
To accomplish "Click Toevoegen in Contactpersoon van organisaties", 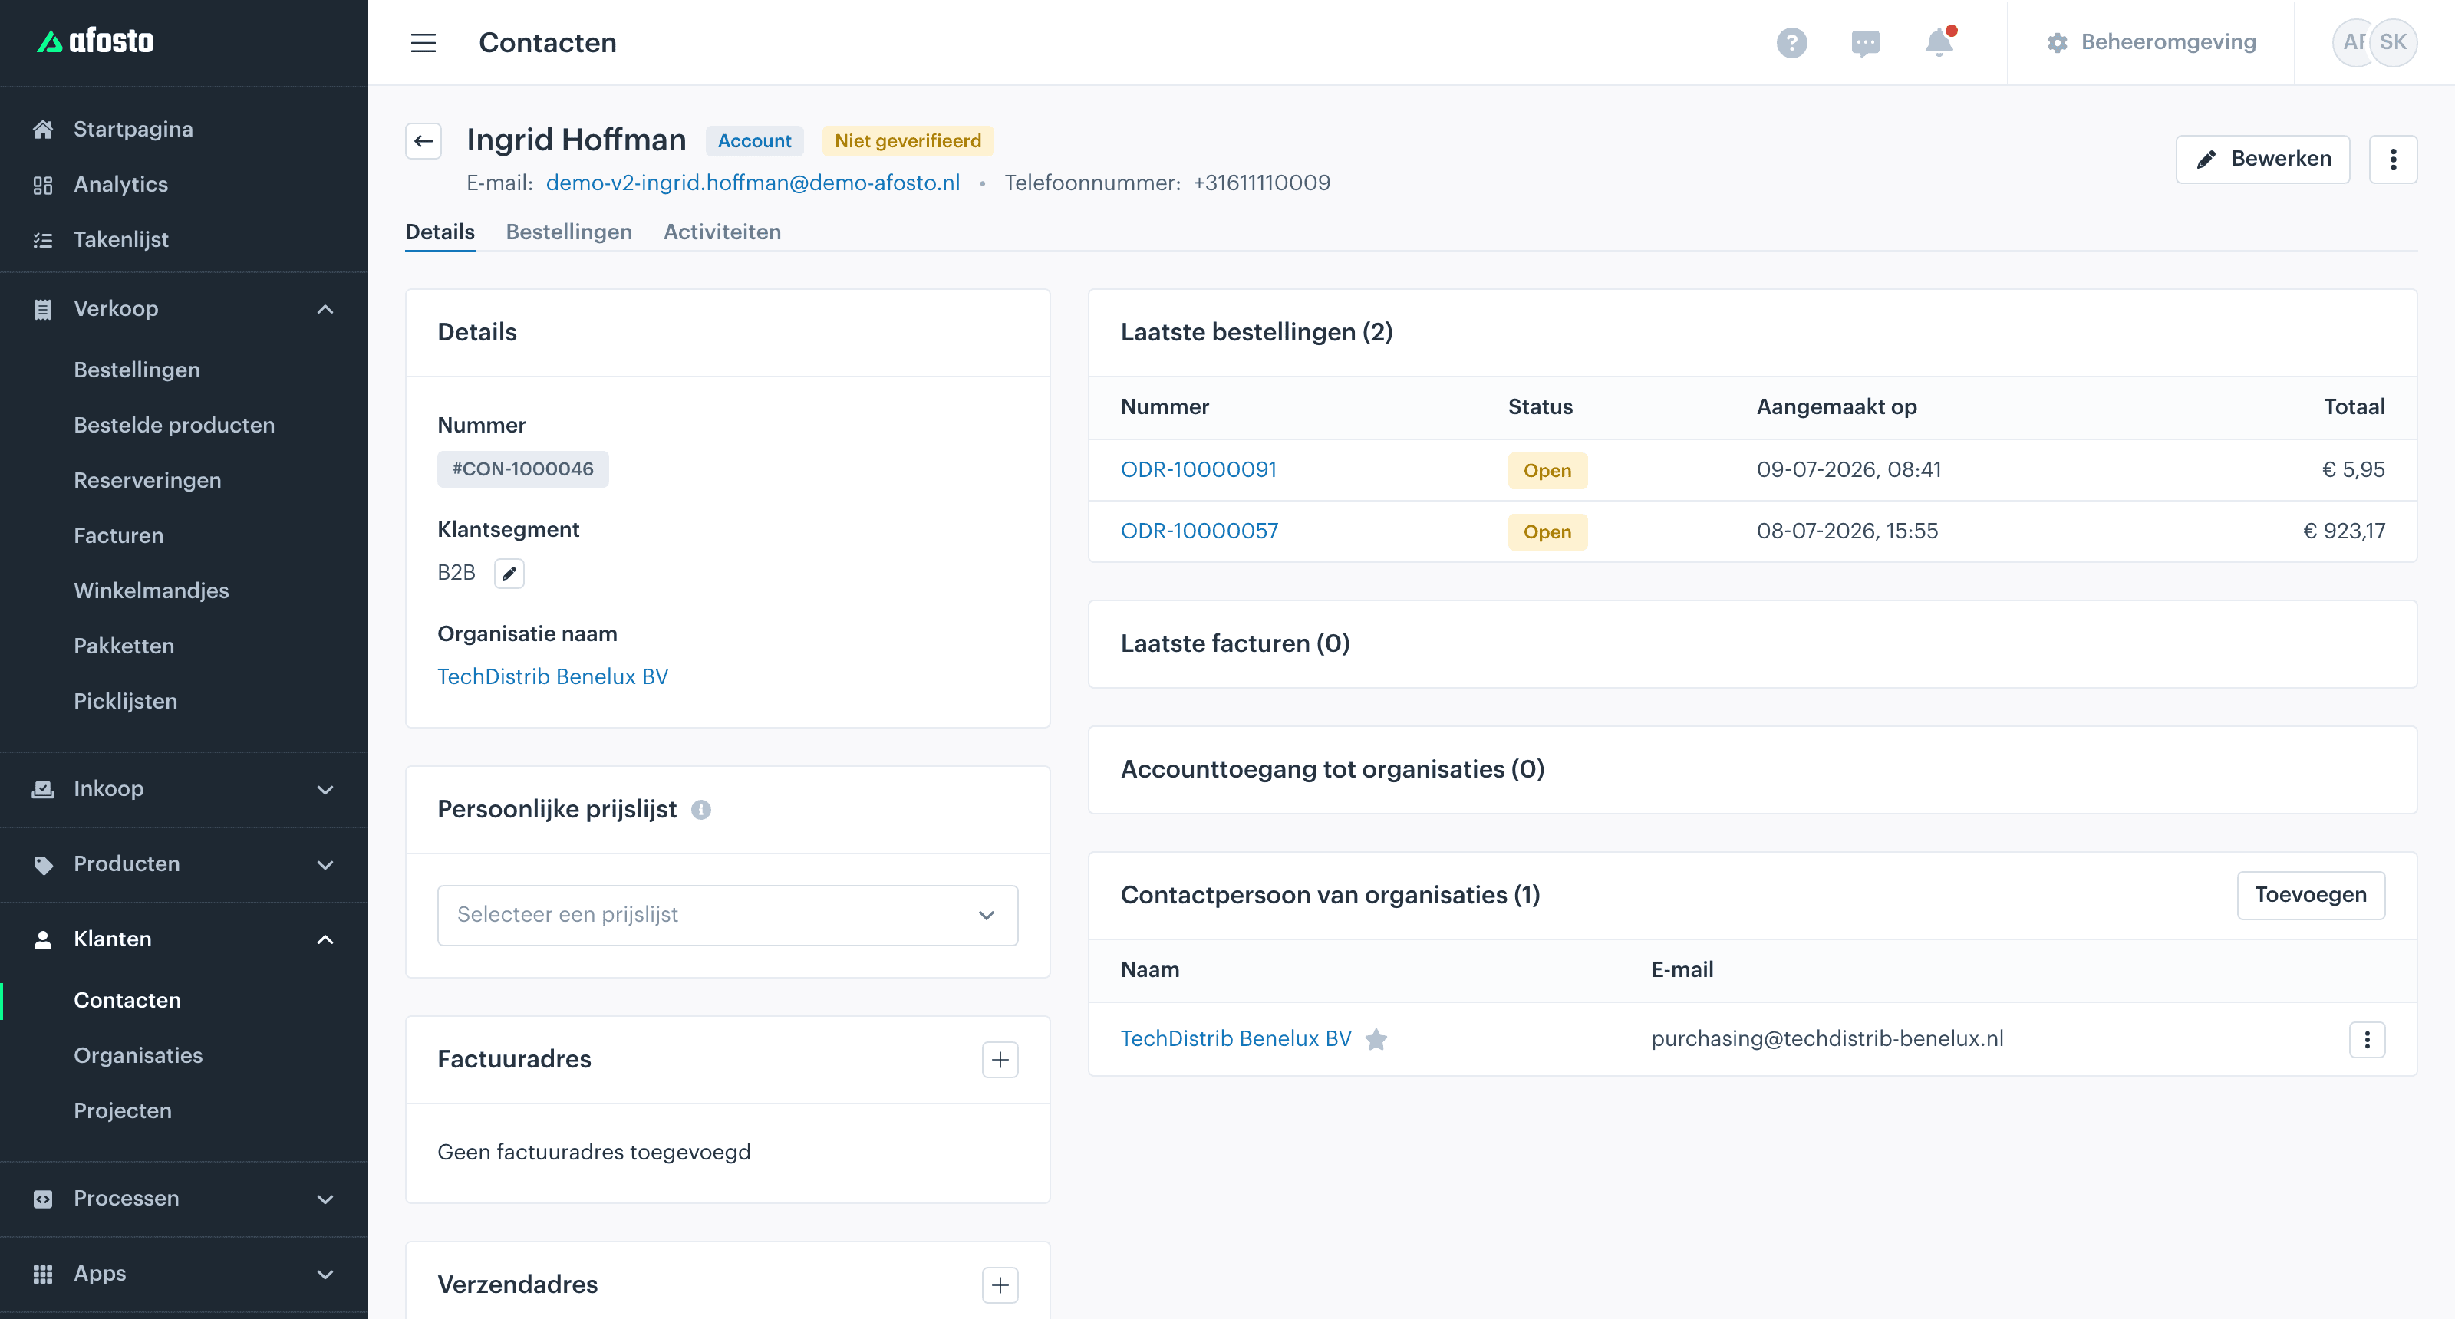I will click(2310, 895).
